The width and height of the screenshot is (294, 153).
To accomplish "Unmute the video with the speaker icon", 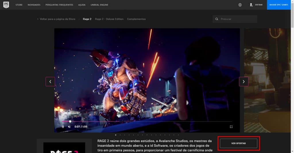I will [x=69, y=127].
